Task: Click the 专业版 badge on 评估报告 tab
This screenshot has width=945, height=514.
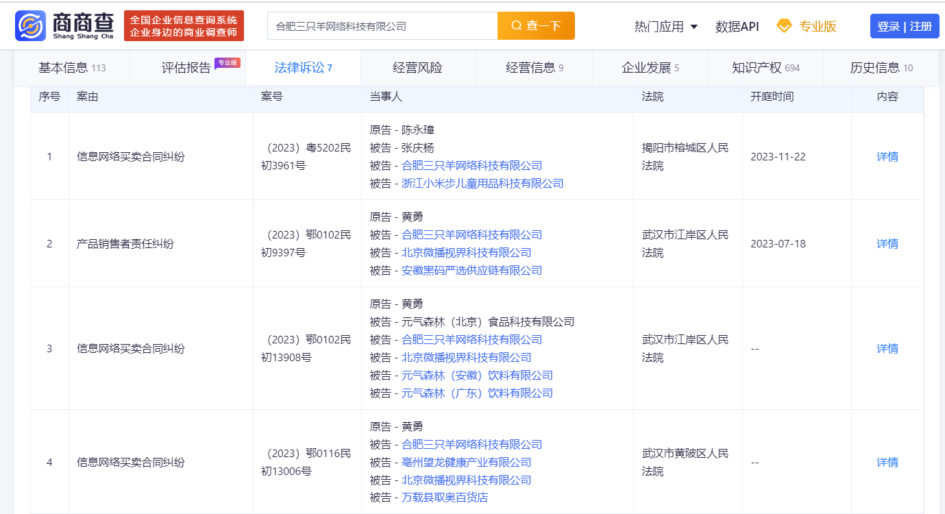Action: [x=228, y=63]
